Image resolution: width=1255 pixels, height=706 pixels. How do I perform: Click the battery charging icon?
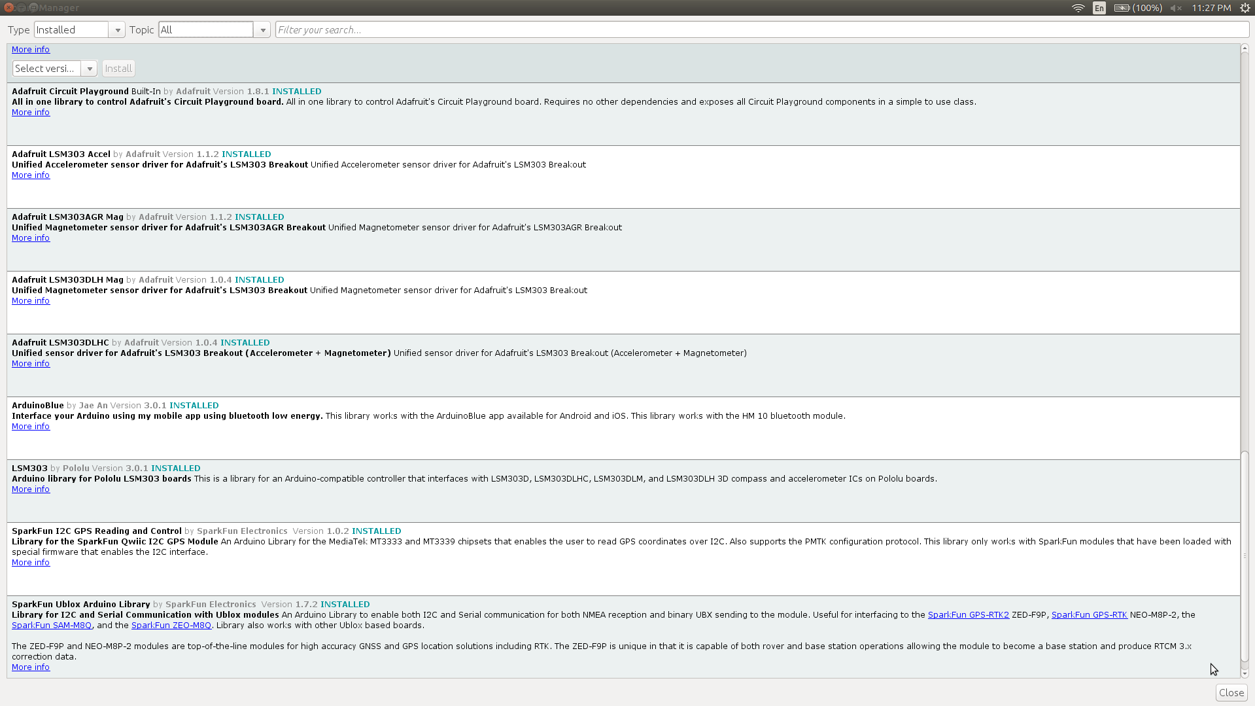[1121, 8]
